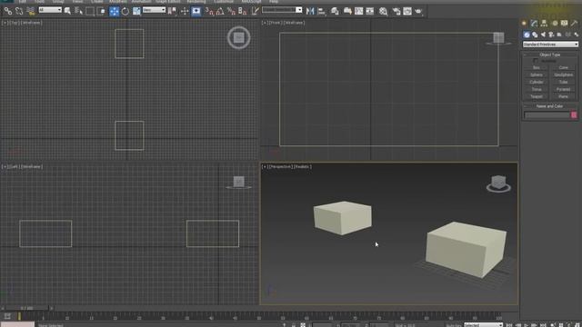This screenshot has height=327, width=582.
Task: Switch to the Motion command panel tab
Action: 555,24
